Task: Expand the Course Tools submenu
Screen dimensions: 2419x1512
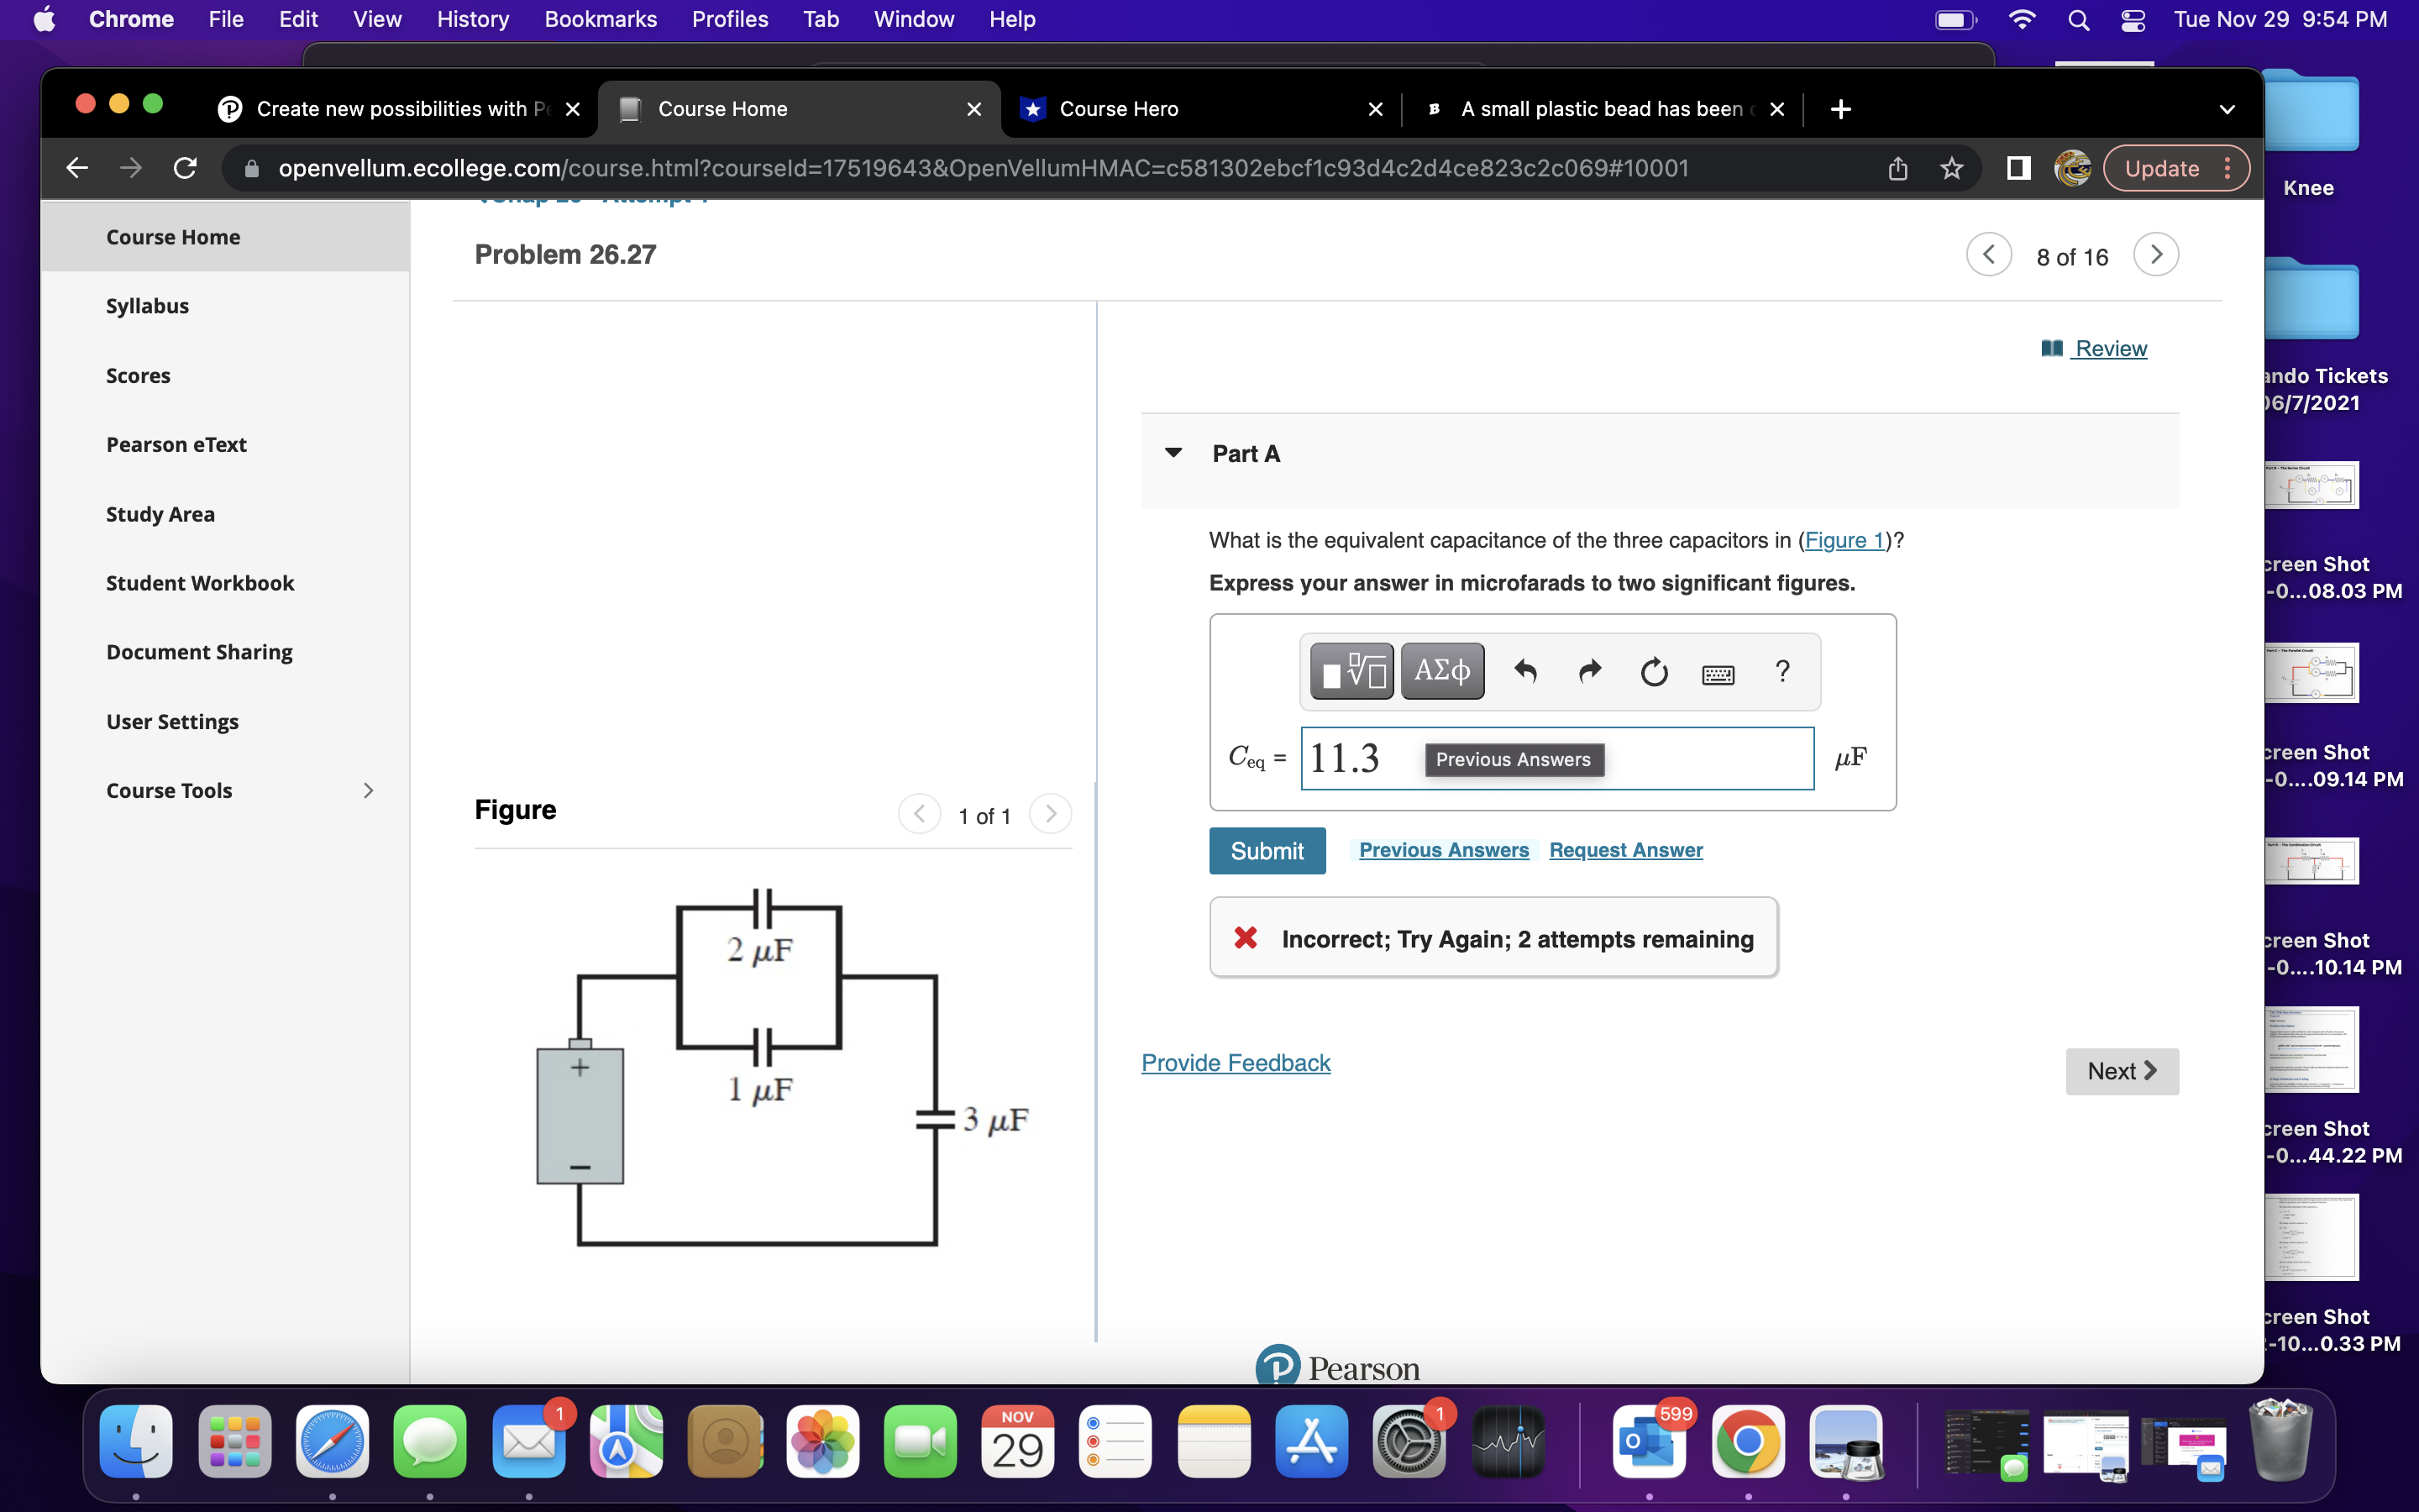Action: [368, 790]
